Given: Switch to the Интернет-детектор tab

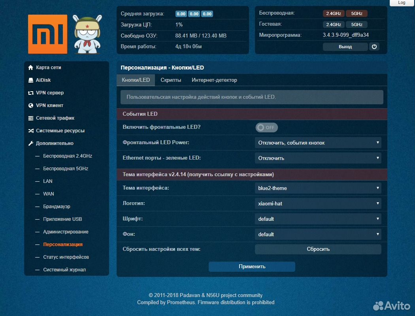Looking at the screenshot, I should click(214, 80).
